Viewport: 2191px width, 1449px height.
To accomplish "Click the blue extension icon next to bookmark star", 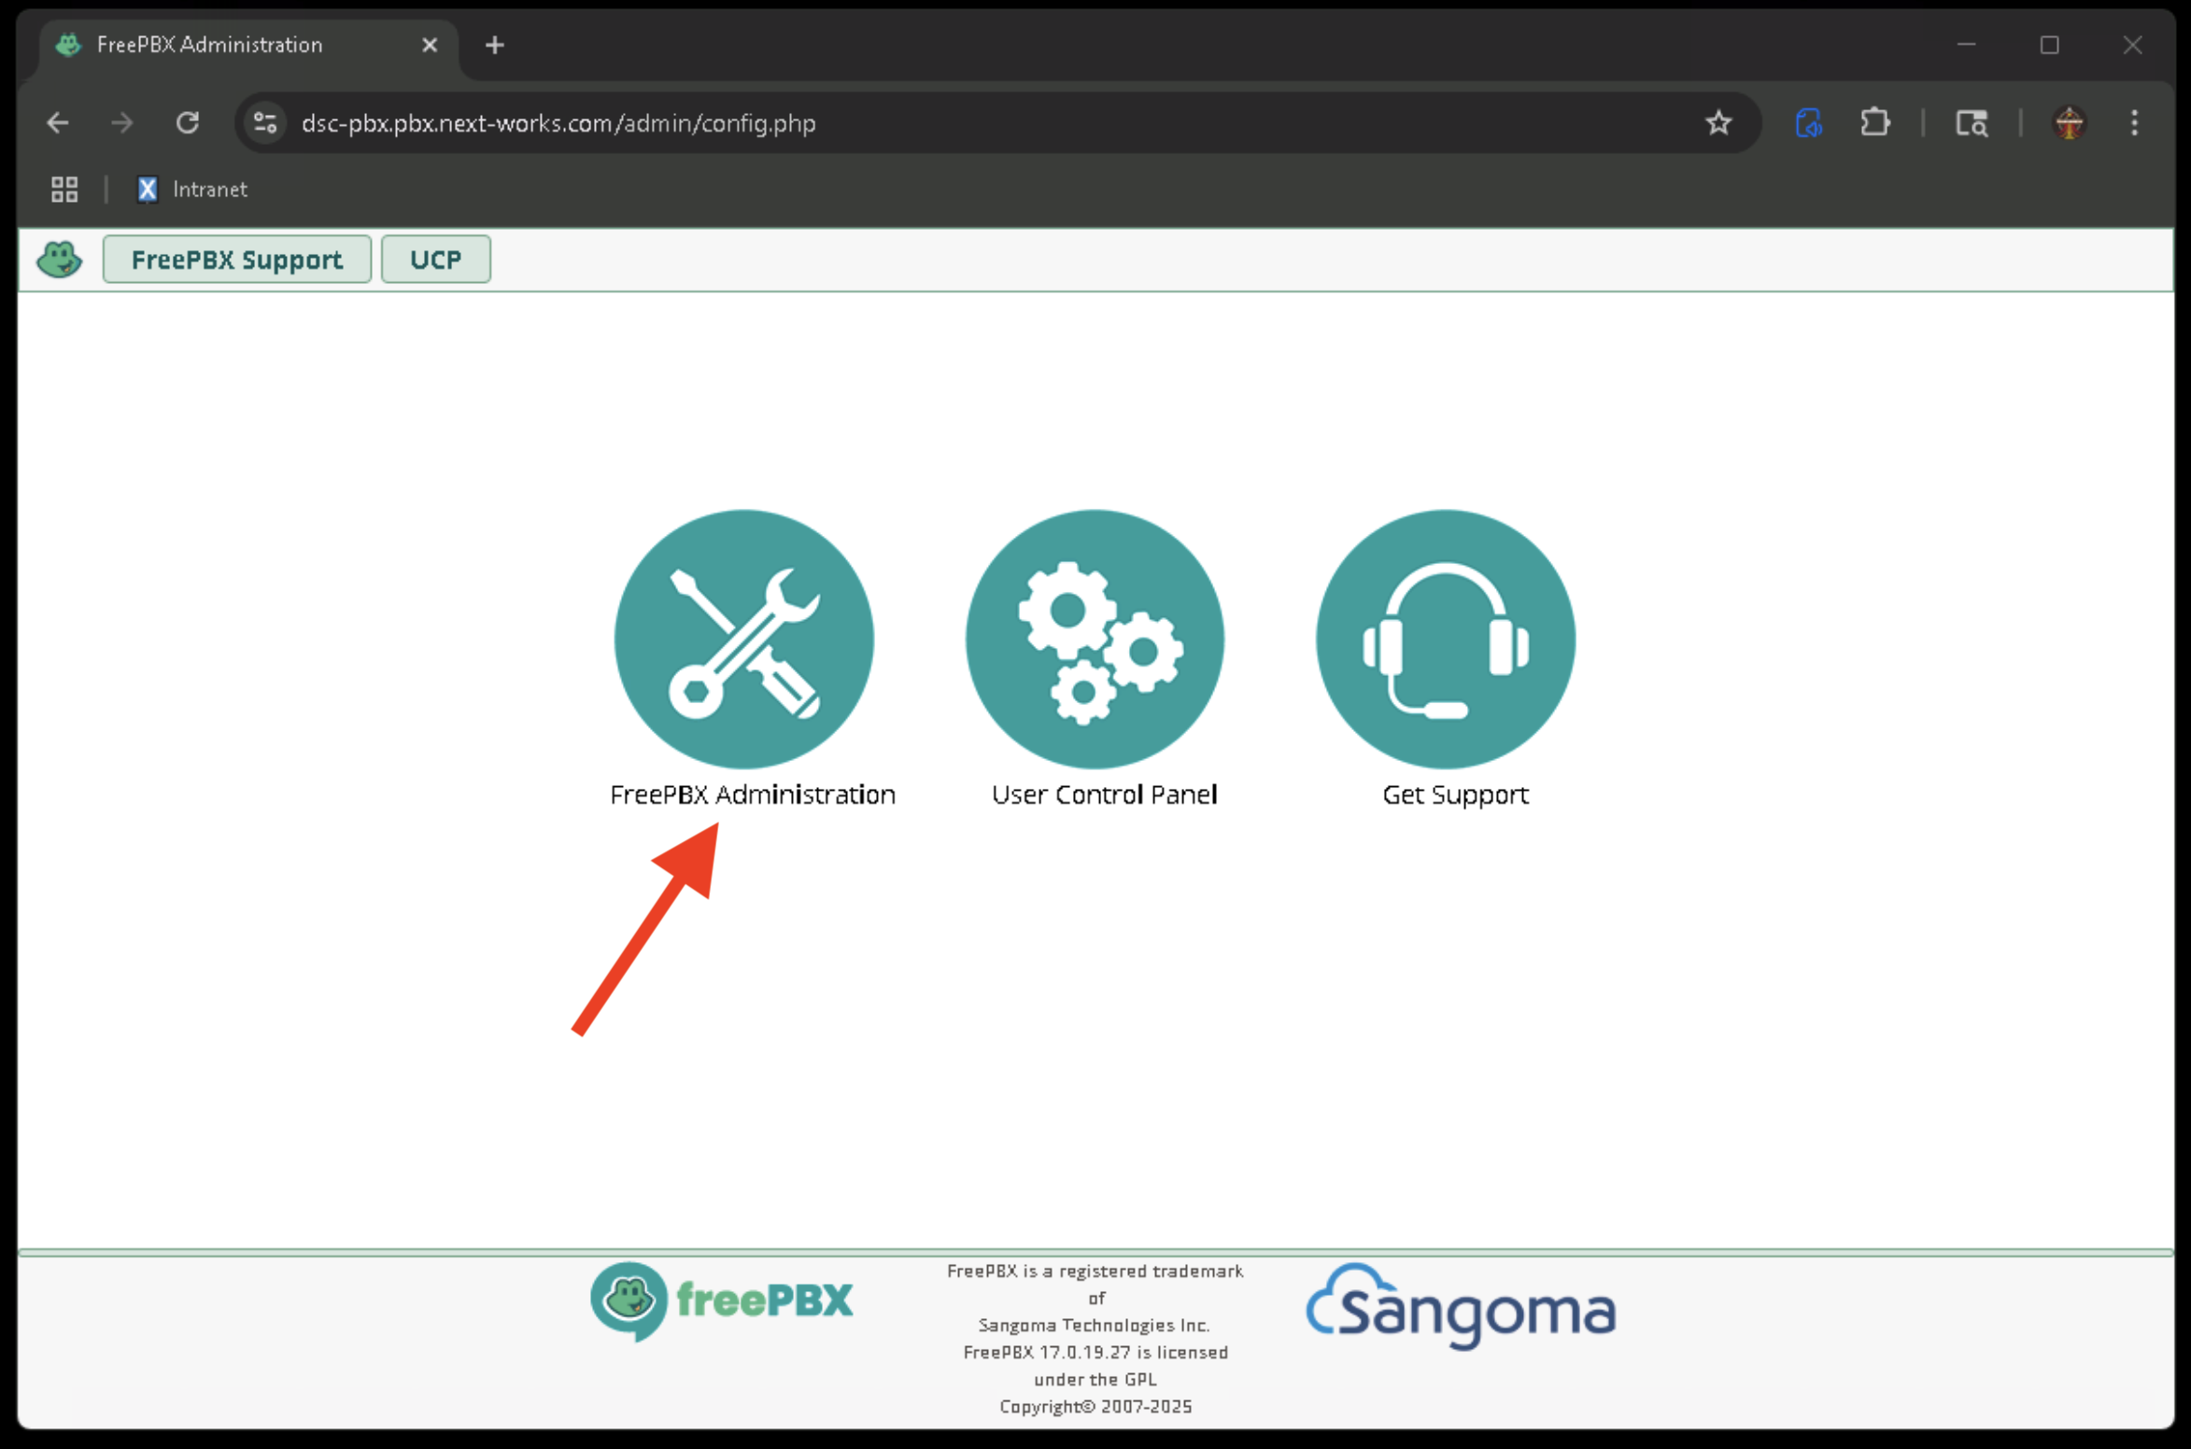I will point(1808,123).
